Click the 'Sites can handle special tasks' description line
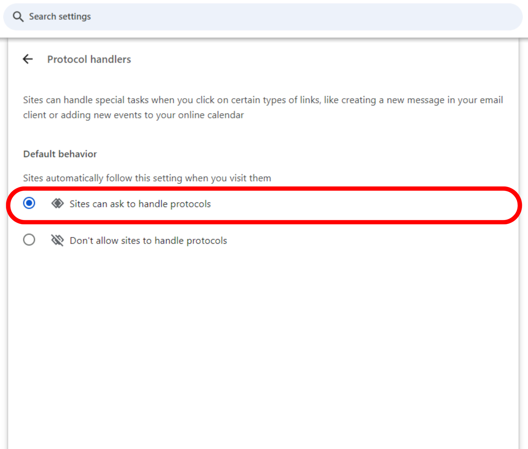 click(263, 100)
